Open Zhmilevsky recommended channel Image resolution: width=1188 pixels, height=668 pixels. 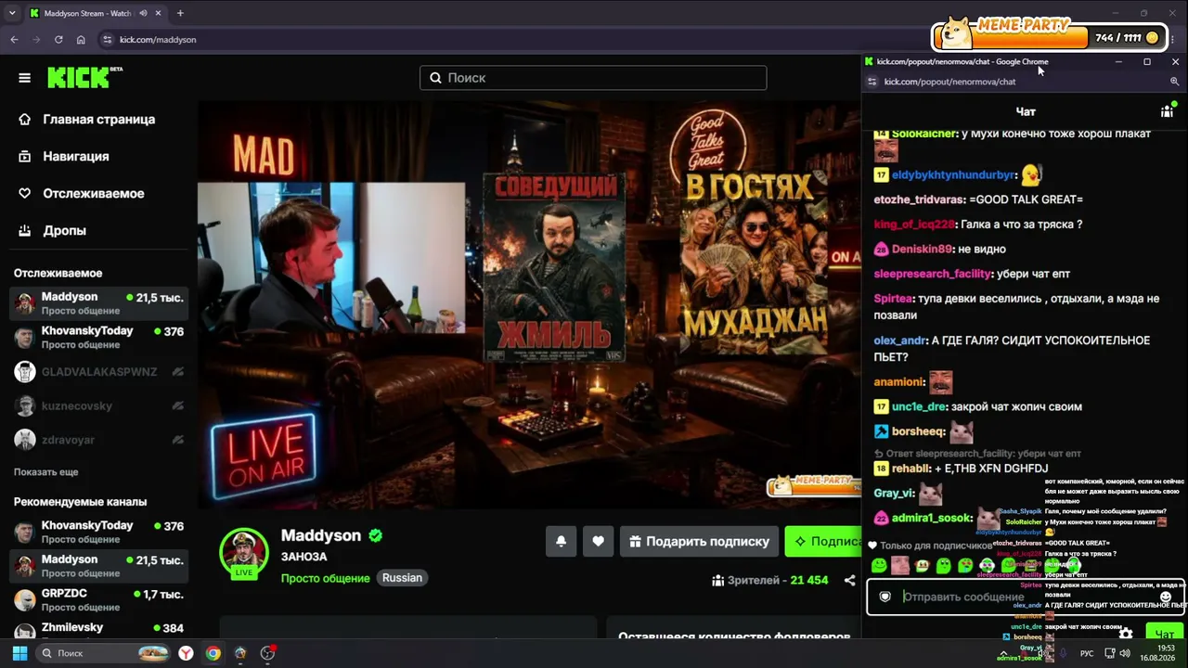(98, 631)
